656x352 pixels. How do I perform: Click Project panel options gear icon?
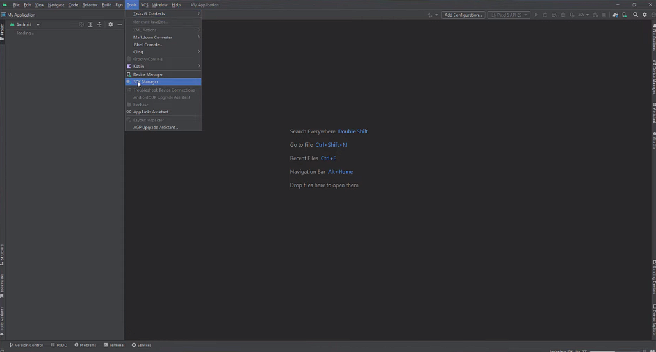coord(110,24)
